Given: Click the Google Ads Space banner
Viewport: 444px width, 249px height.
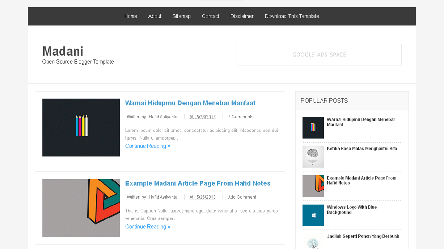Looking at the screenshot, I should pyautogui.click(x=319, y=55).
